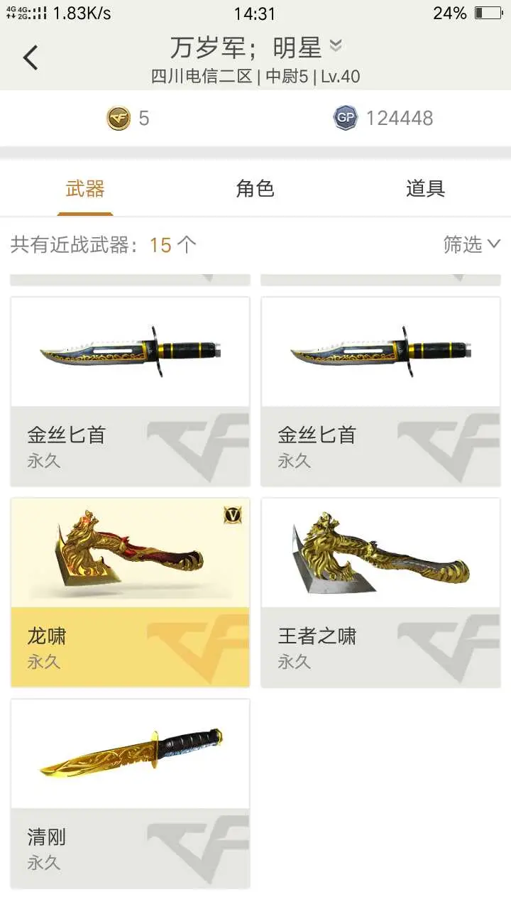Open the 清刚 golden dagger image
This screenshot has height=909, width=511.
131,753
